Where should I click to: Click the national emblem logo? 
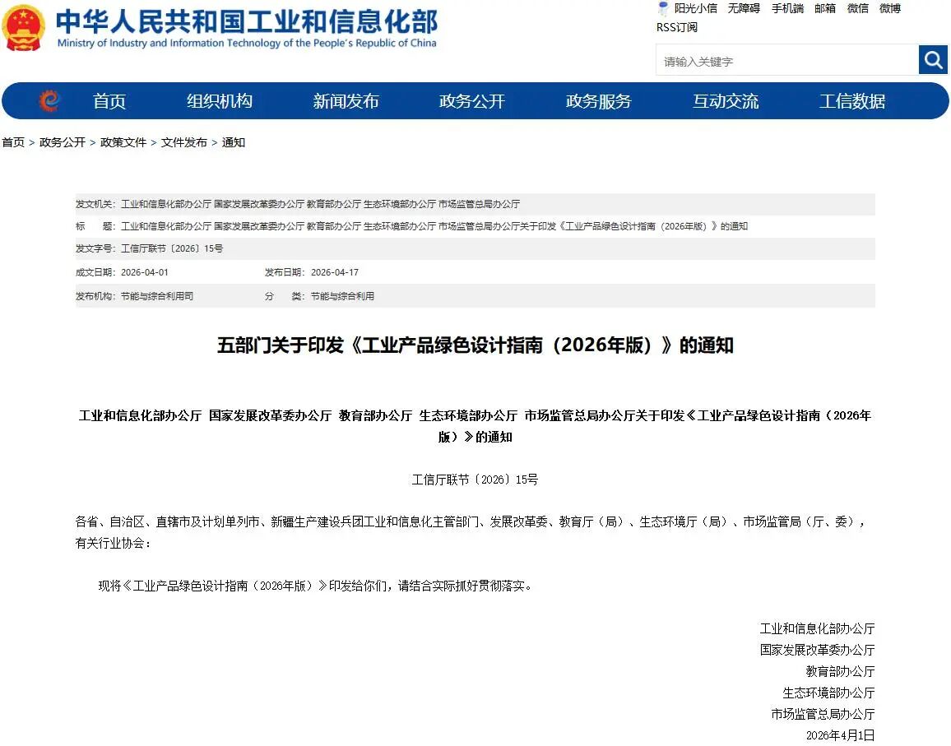pyautogui.click(x=24, y=29)
